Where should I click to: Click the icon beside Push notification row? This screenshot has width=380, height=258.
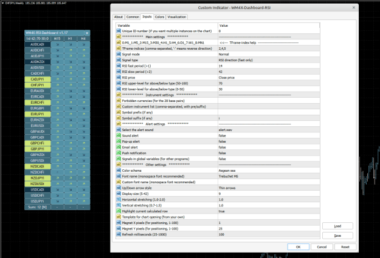[119, 153]
